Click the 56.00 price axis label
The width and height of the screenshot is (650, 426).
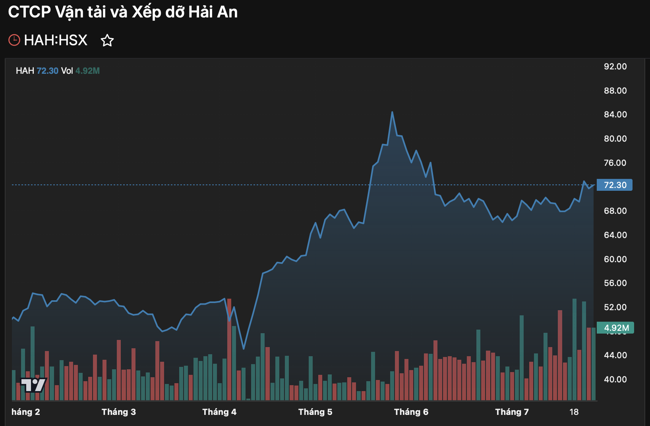tap(615, 283)
